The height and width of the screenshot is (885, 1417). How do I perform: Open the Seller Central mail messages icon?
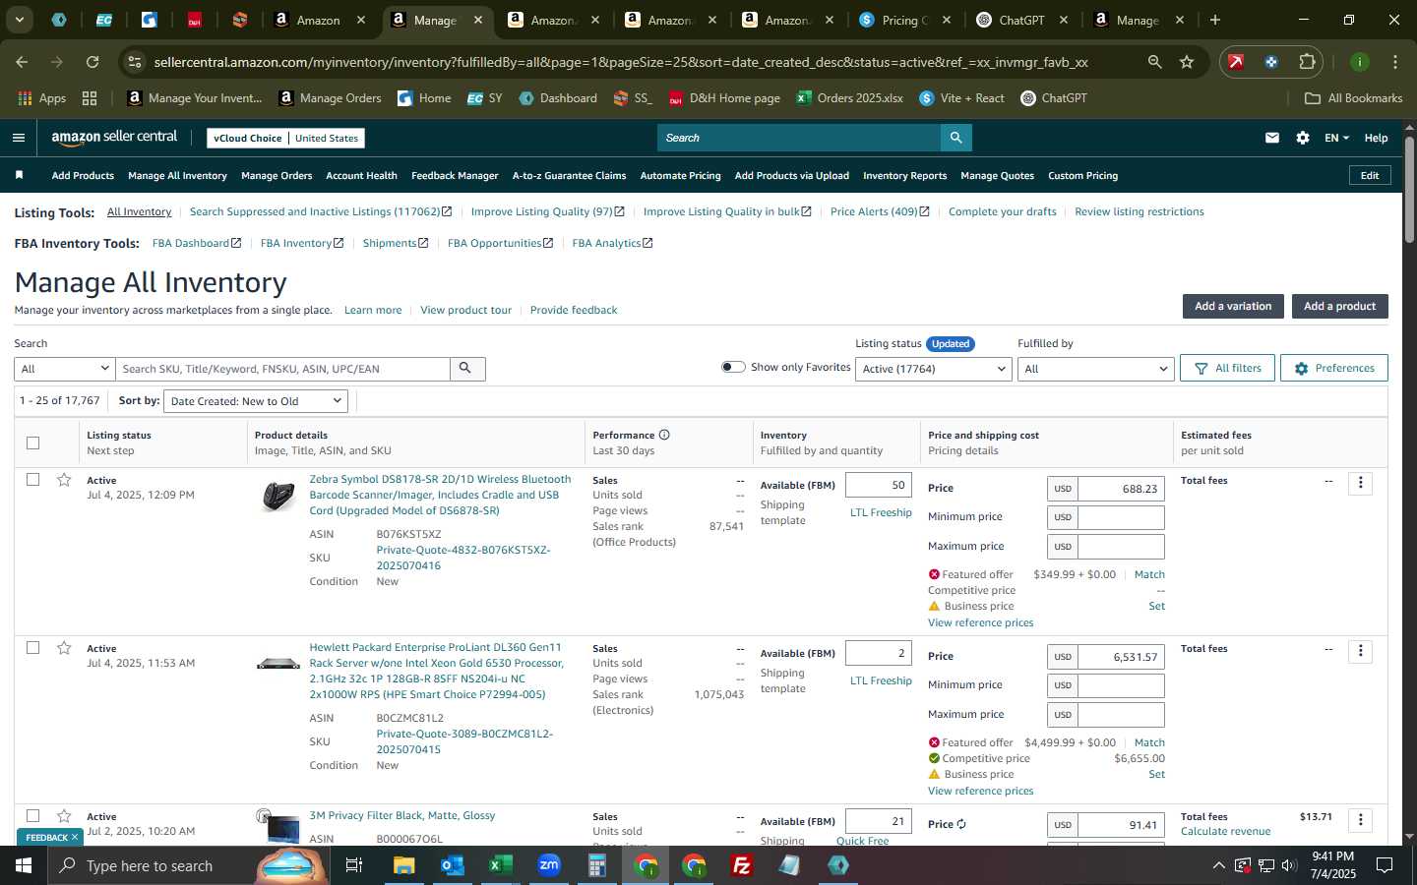[x=1272, y=138]
